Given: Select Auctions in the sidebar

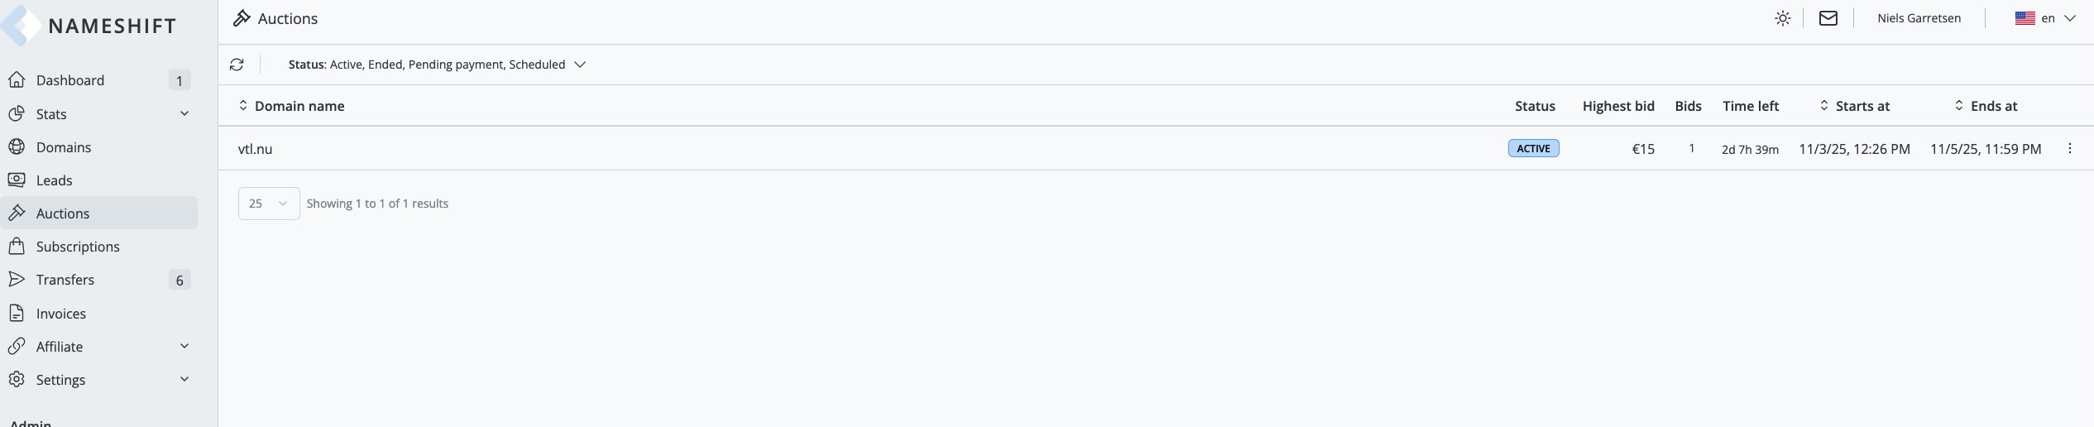Looking at the screenshot, I should coord(63,213).
